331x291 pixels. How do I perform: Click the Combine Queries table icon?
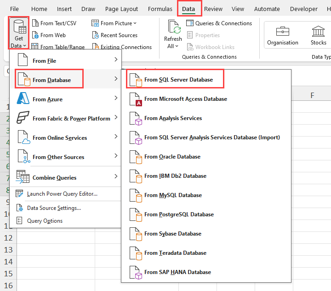(x=23, y=177)
